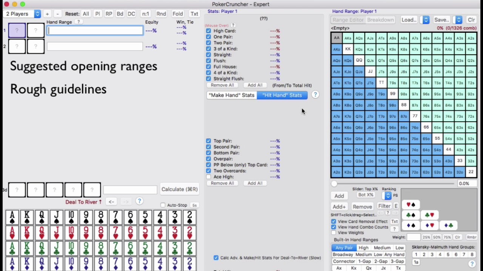Viewport: 483px width, 271px height.
Task: Click the Add+ button
Action: 339,207
